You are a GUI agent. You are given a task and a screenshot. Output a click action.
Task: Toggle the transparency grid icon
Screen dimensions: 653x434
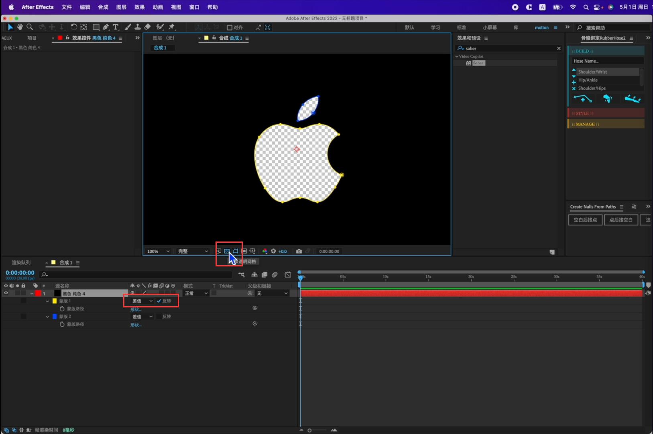(227, 251)
